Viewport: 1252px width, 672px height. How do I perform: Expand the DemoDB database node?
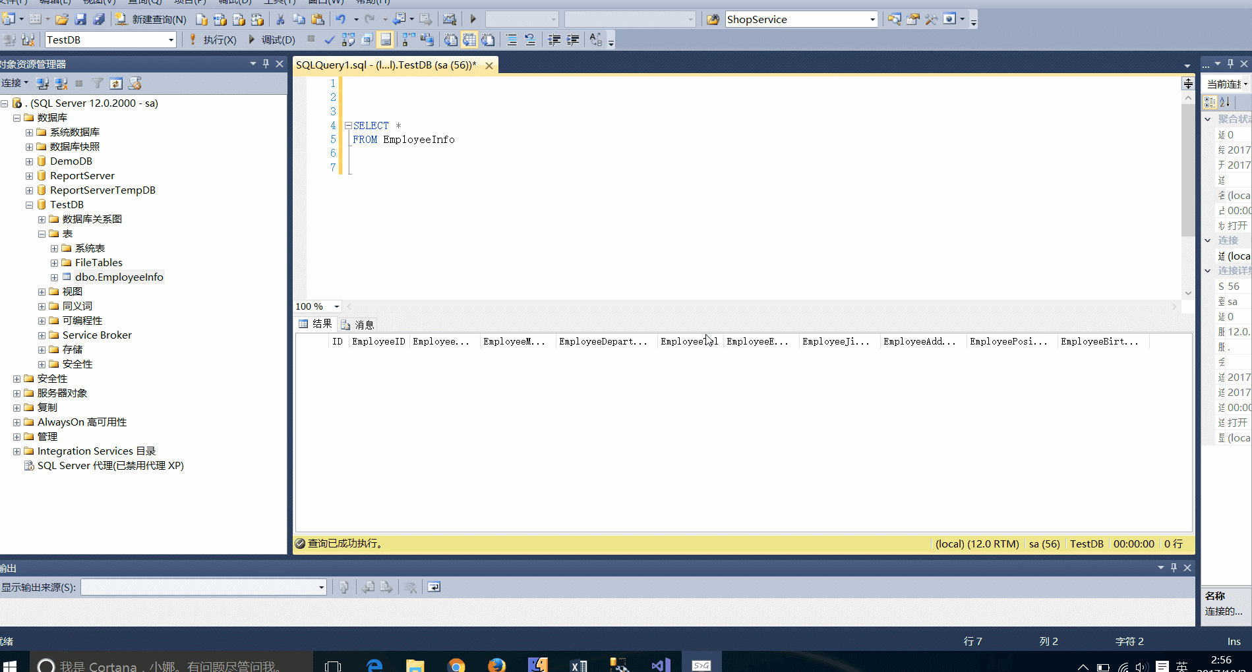[29, 161]
